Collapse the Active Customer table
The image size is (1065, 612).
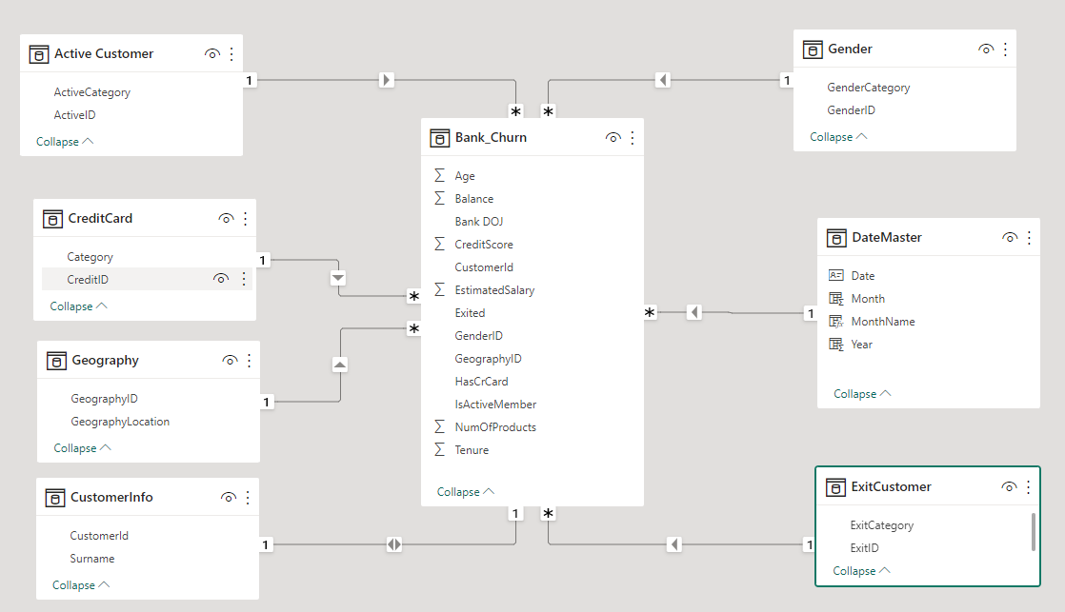click(65, 142)
